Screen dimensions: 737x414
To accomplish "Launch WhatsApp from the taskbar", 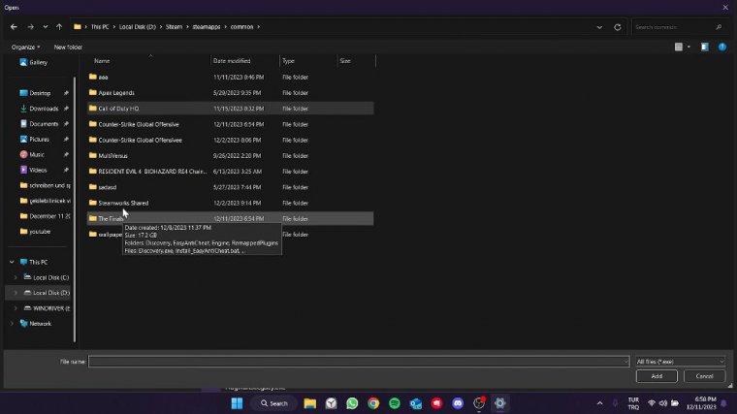I will point(352,402).
